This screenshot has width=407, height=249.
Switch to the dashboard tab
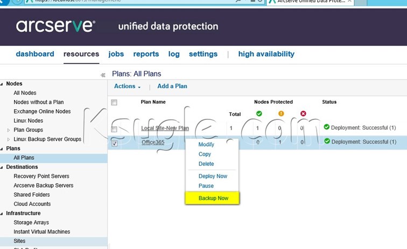pyautogui.click(x=35, y=54)
